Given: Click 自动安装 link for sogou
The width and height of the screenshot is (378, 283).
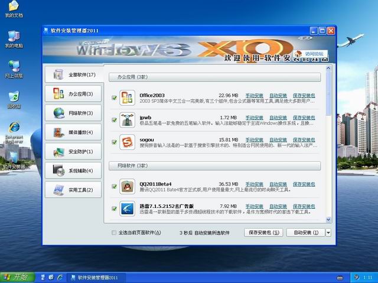Looking at the screenshot, I should [278, 140].
